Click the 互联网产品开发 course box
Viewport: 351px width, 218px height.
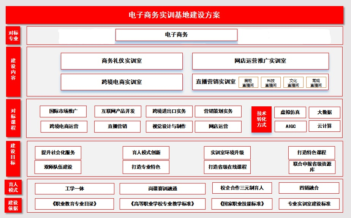pos(118,112)
